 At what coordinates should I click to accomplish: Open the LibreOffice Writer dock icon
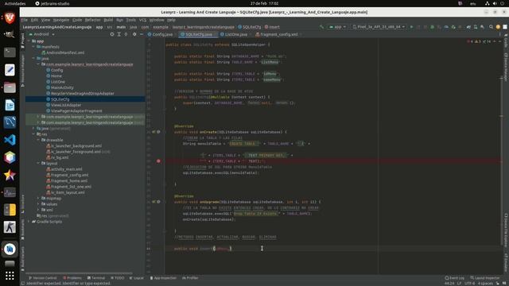click(x=10, y=105)
